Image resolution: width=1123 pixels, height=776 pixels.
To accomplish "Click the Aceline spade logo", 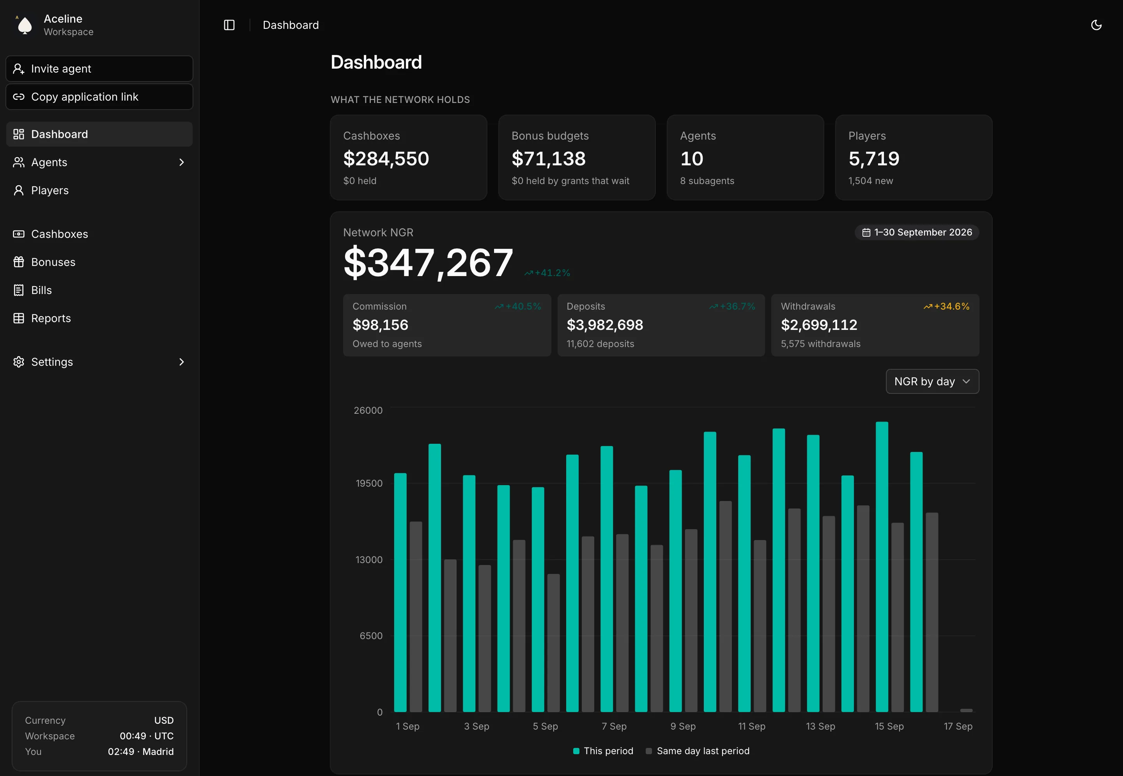I will coord(24,25).
